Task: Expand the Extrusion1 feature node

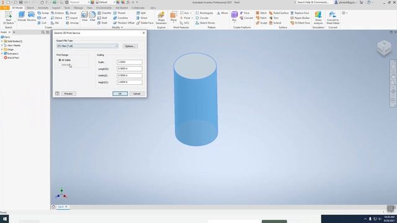Action: (x=2, y=54)
